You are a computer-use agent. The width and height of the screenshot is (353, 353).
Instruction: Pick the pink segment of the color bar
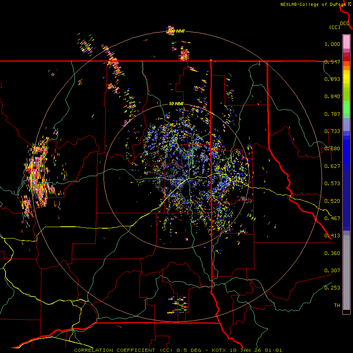pyautogui.click(x=346, y=42)
